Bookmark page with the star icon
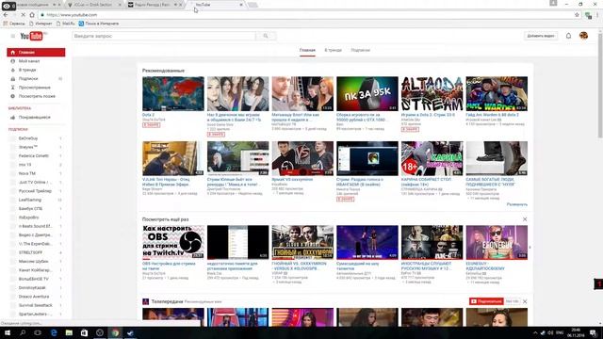The width and height of the screenshot is (603, 339). tap(577, 15)
